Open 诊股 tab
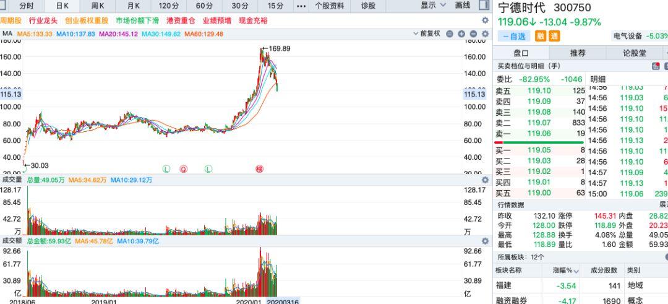The width and height of the screenshot is (668, 304). point(369,6)
